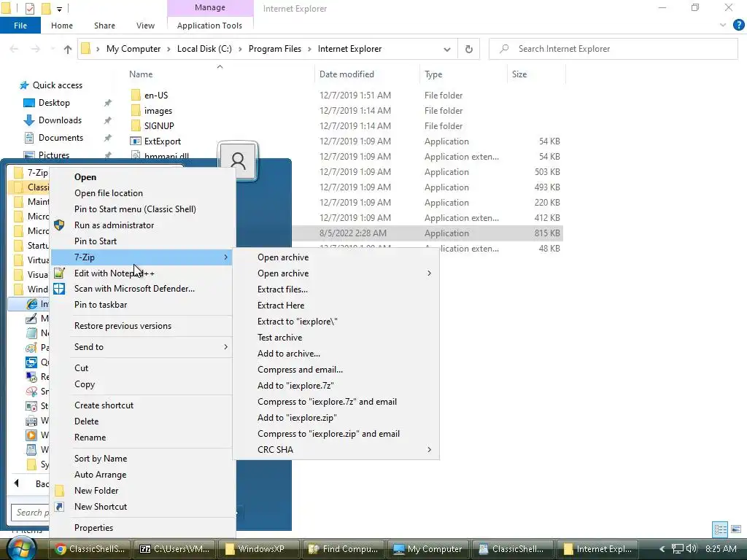747x560 pixels.
Task: Click Local Disk (C:) in breadcrumb
Action: [204, 49]
